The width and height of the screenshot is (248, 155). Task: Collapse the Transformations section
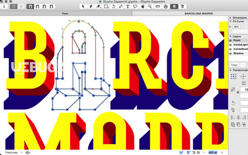click(x=231, y=70)
